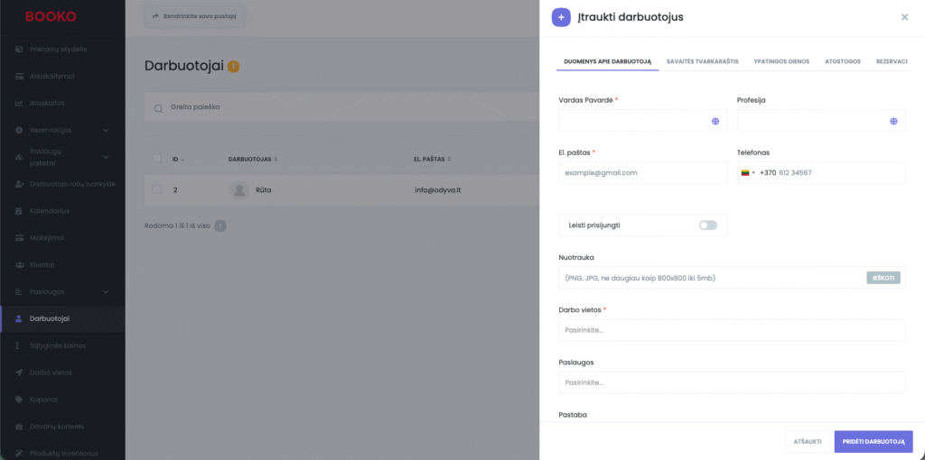
Task: Click the Darbo vietos location icon
Action: 20,373
